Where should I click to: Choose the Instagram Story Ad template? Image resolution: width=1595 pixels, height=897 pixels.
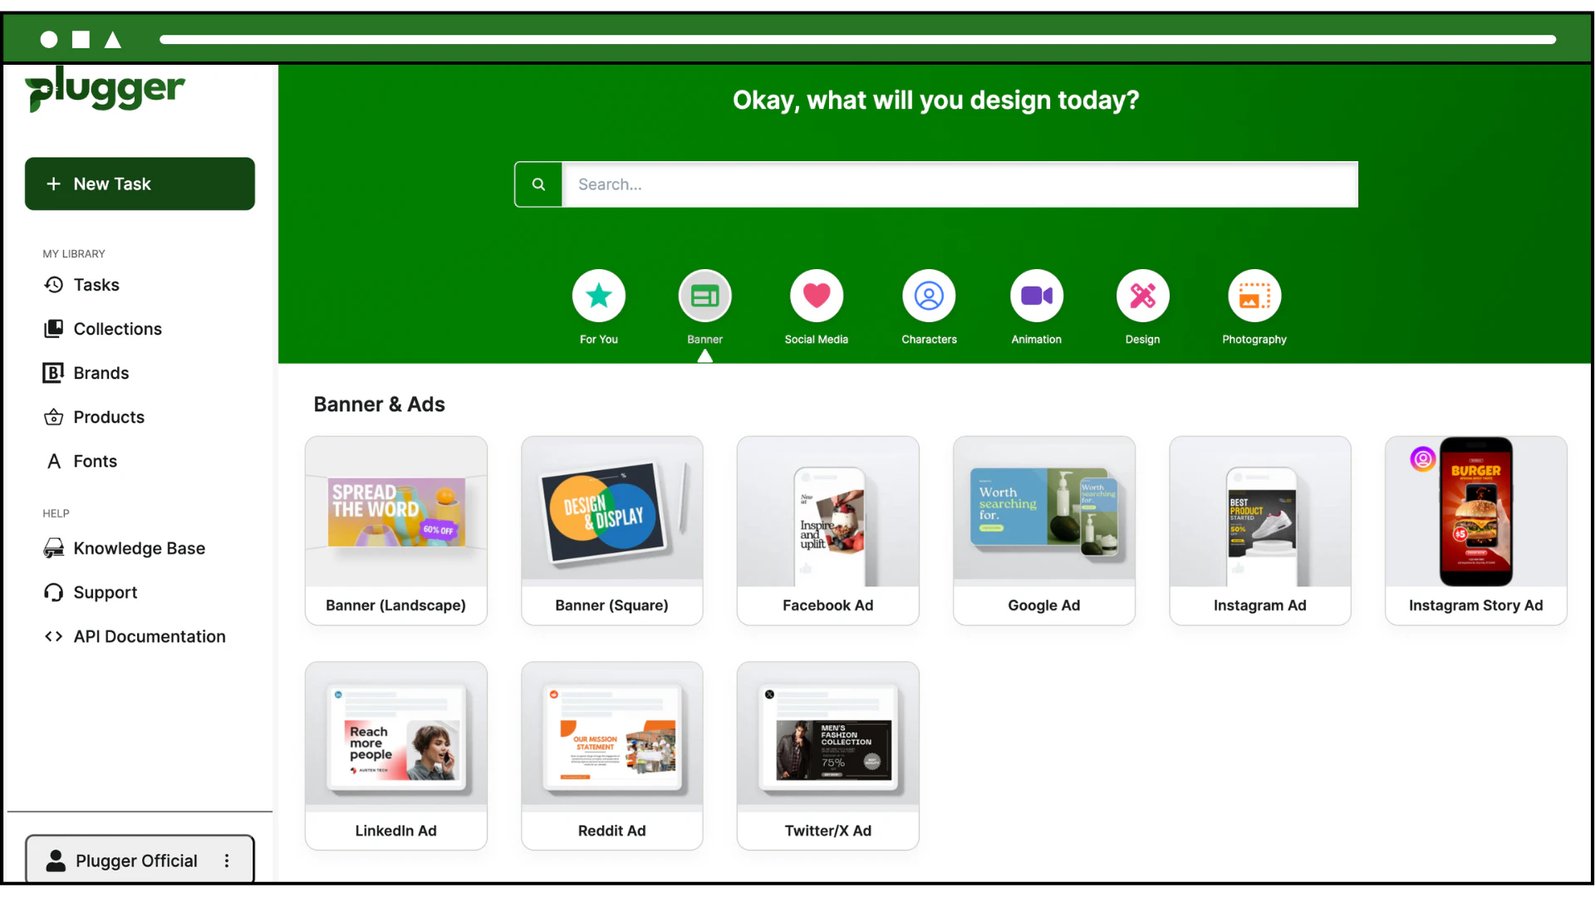1475,530
